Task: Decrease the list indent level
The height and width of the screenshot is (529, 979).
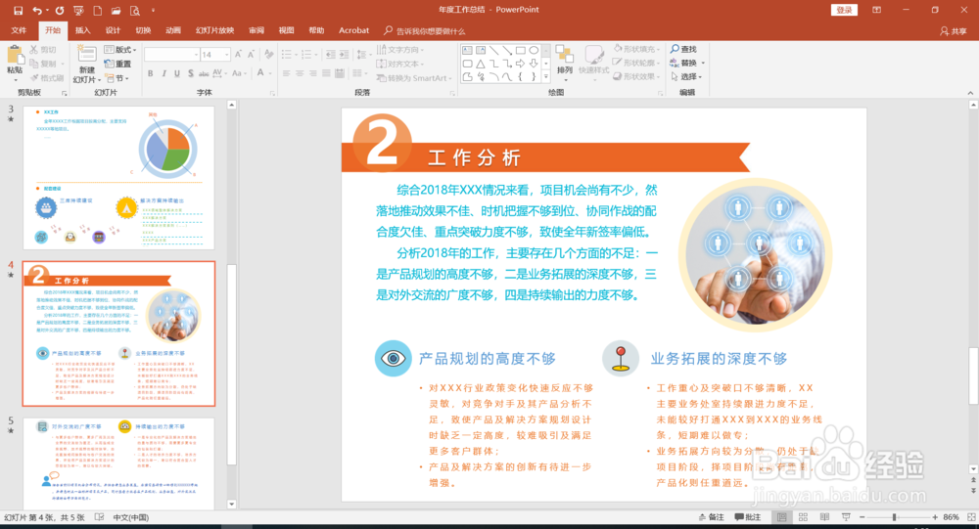Action: coord(330,55)
